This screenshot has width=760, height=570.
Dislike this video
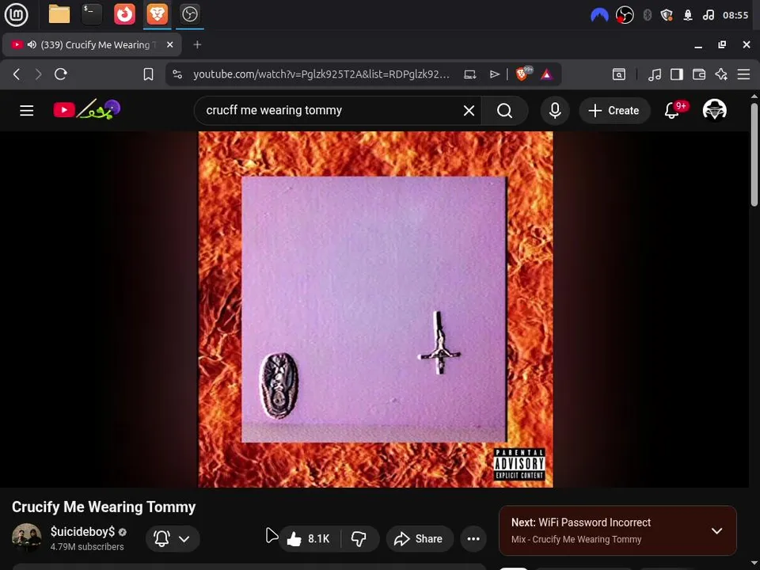point(359,538)
